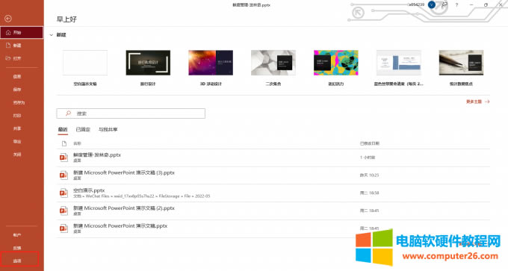508x271 pixels.
Task: Switch to the 与我共享 tab
Action: click(108, 129)
